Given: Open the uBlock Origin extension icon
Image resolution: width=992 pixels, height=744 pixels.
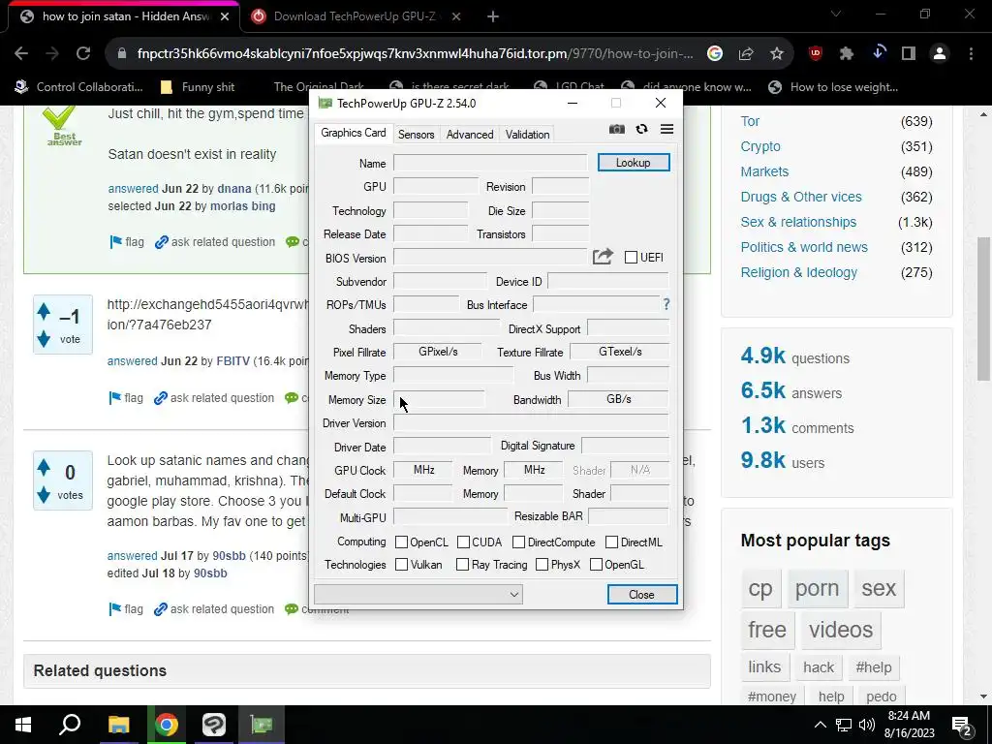Looking at the screenshot, I should (x=816, y=54).
